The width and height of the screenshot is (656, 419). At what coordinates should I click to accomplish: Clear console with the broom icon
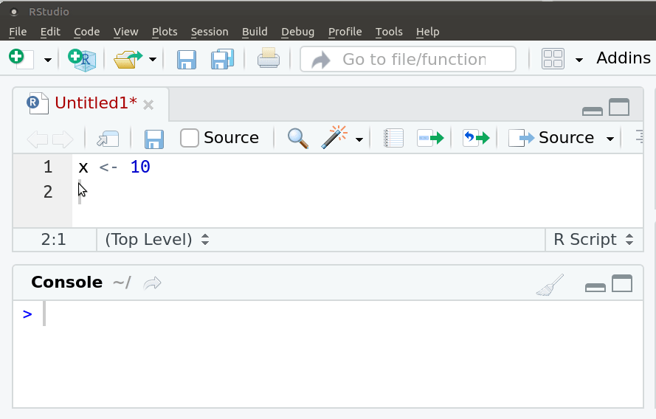[x=550, y=285]
